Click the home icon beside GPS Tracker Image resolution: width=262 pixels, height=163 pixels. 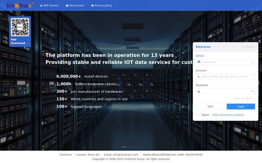coord(41,5)
